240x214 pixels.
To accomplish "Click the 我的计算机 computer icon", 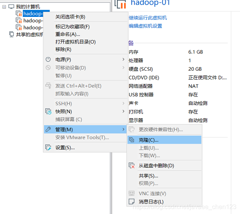I will pos(11,7).
